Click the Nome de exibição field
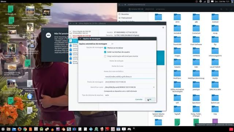234x132 pixels. pyautogui.click(x=140, y=61)
